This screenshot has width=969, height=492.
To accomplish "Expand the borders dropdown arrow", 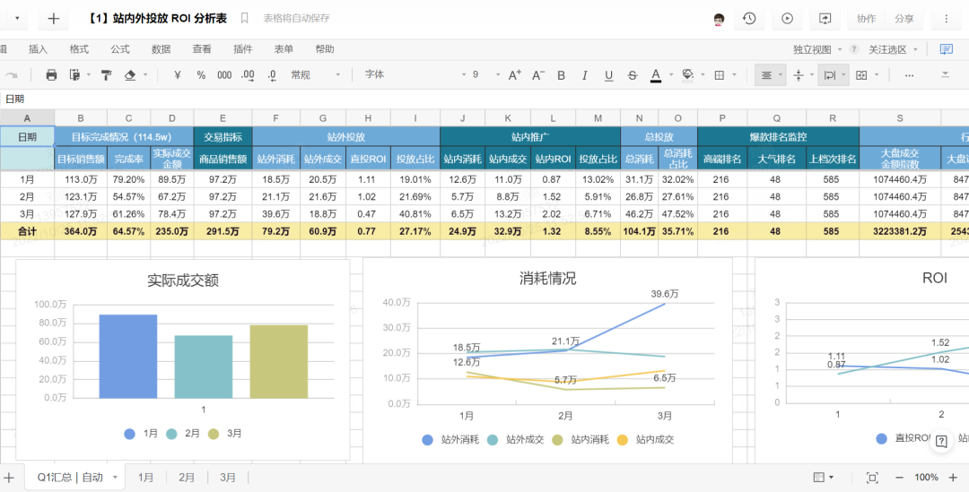I will tap(734, 74).
